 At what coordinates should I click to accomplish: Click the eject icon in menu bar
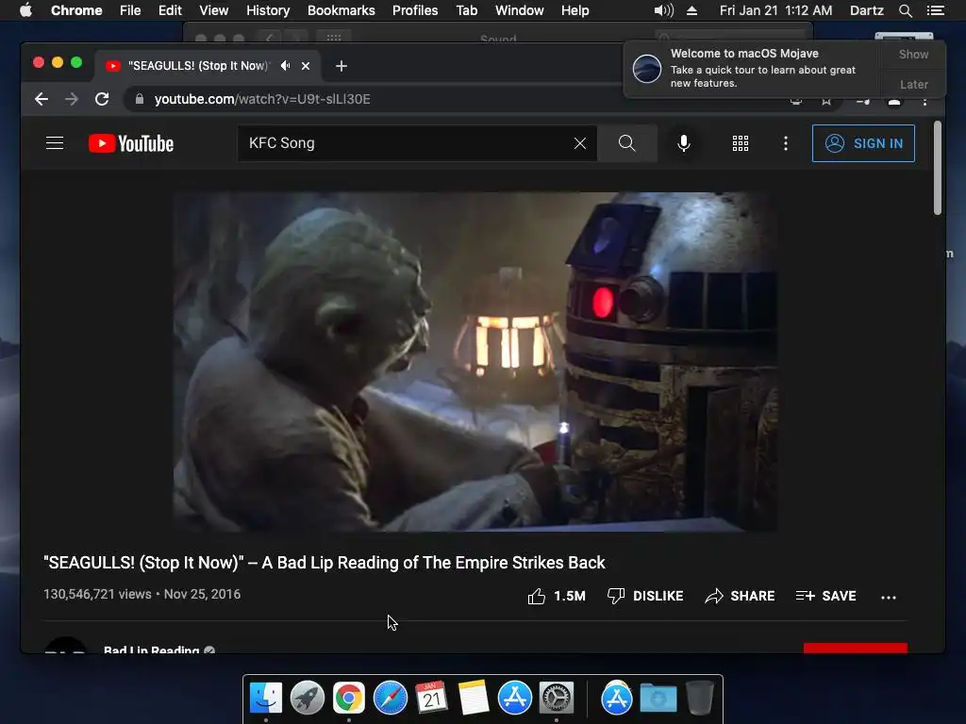[x=691, y=10]
